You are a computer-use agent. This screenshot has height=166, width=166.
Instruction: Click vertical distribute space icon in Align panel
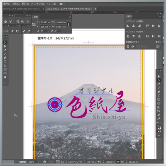pyautogui.click(x=128, y=46)
